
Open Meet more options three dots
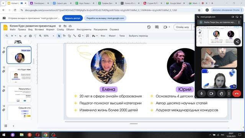click(x=229, y=94)
